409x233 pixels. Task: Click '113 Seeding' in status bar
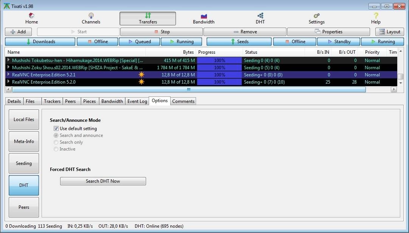pyautogui.click(x=50, y=226)
